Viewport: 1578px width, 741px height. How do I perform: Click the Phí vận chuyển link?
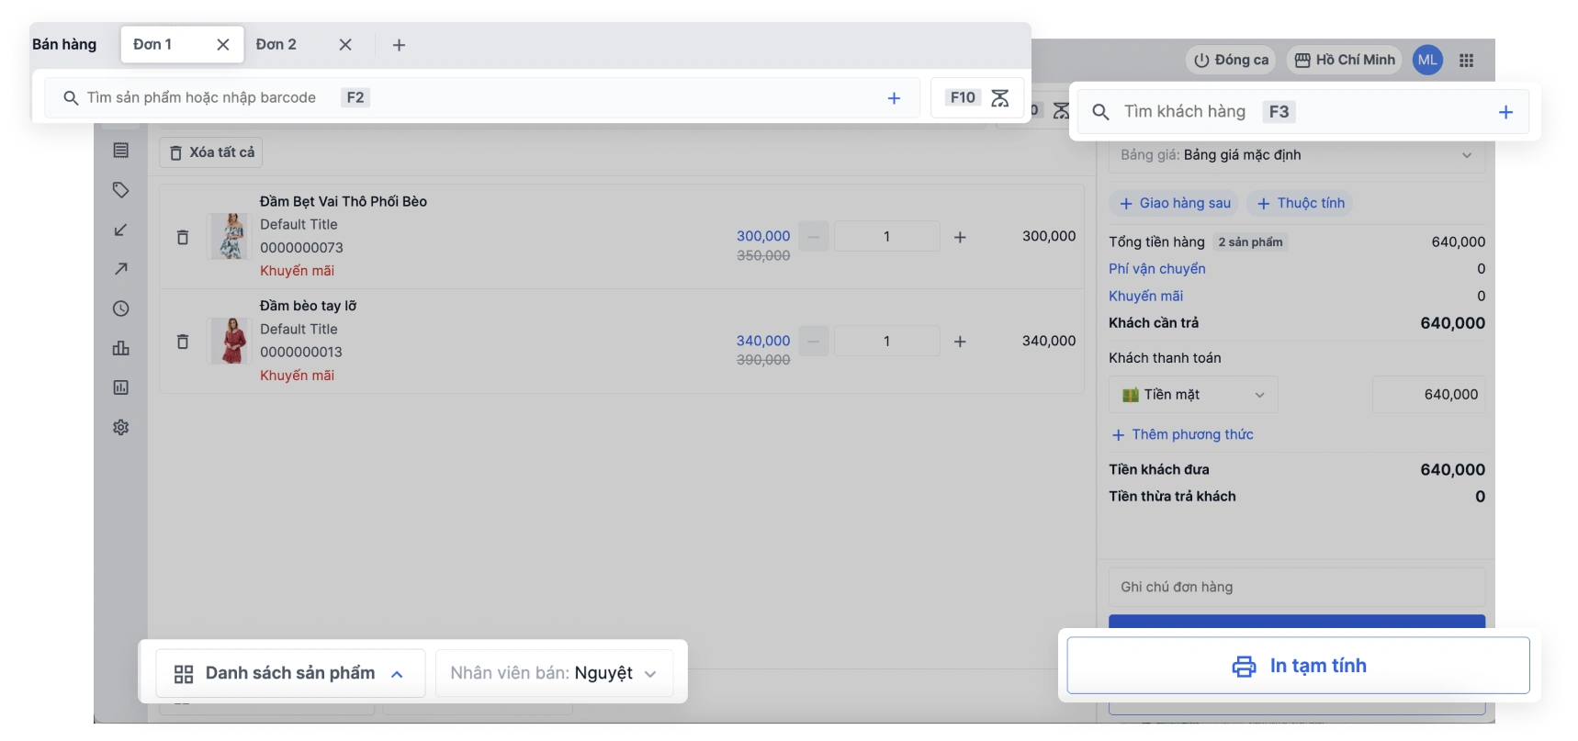tap(1157, 269)
